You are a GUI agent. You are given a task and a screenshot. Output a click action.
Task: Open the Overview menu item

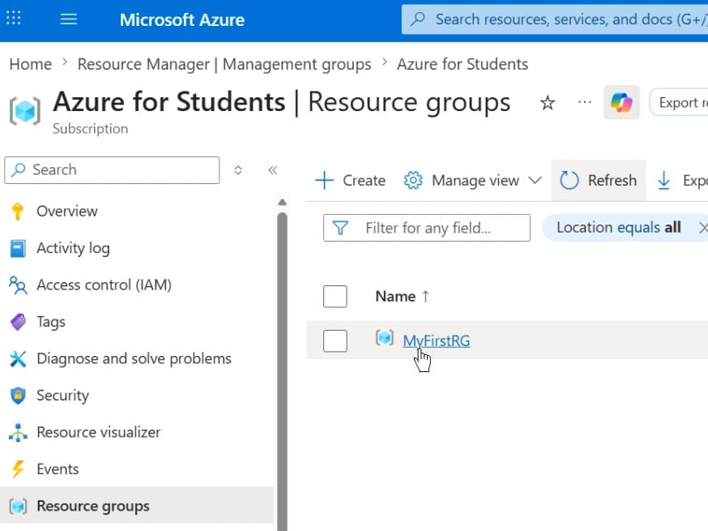click(x=66, y=211)
